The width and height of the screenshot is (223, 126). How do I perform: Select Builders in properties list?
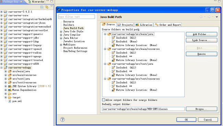(x=69, y=25)
